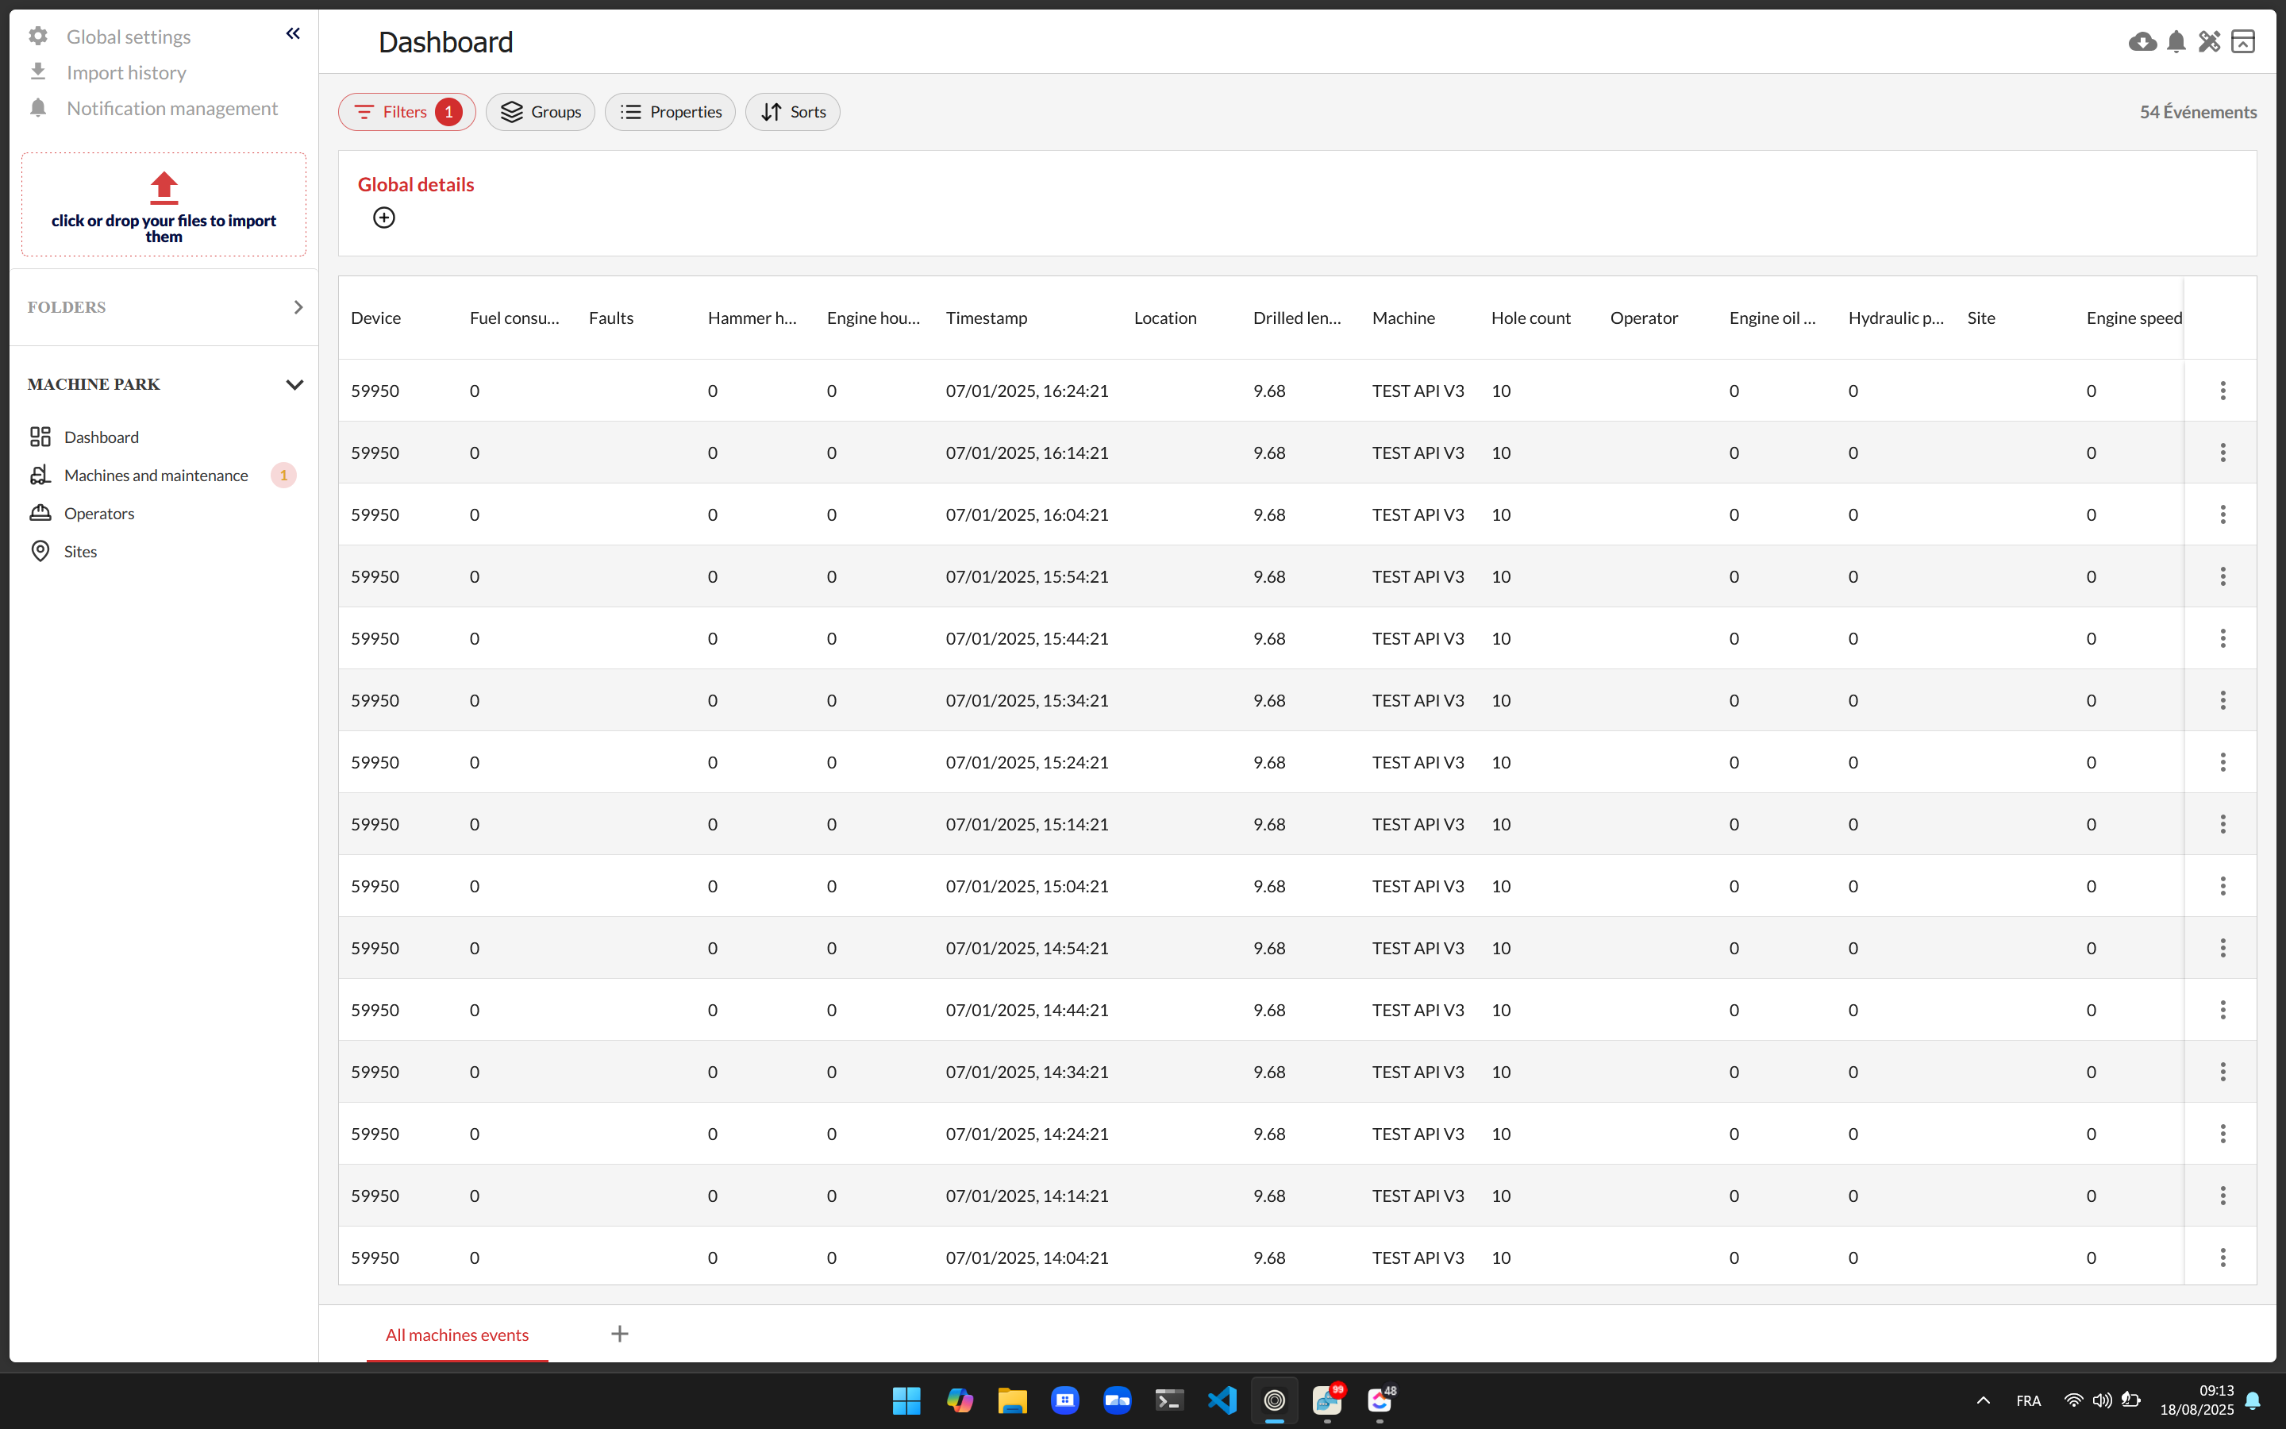Screen dimensions: 2286x1429
Task: Collapse the sidebar with the double chevron
Action: point(293,33)
